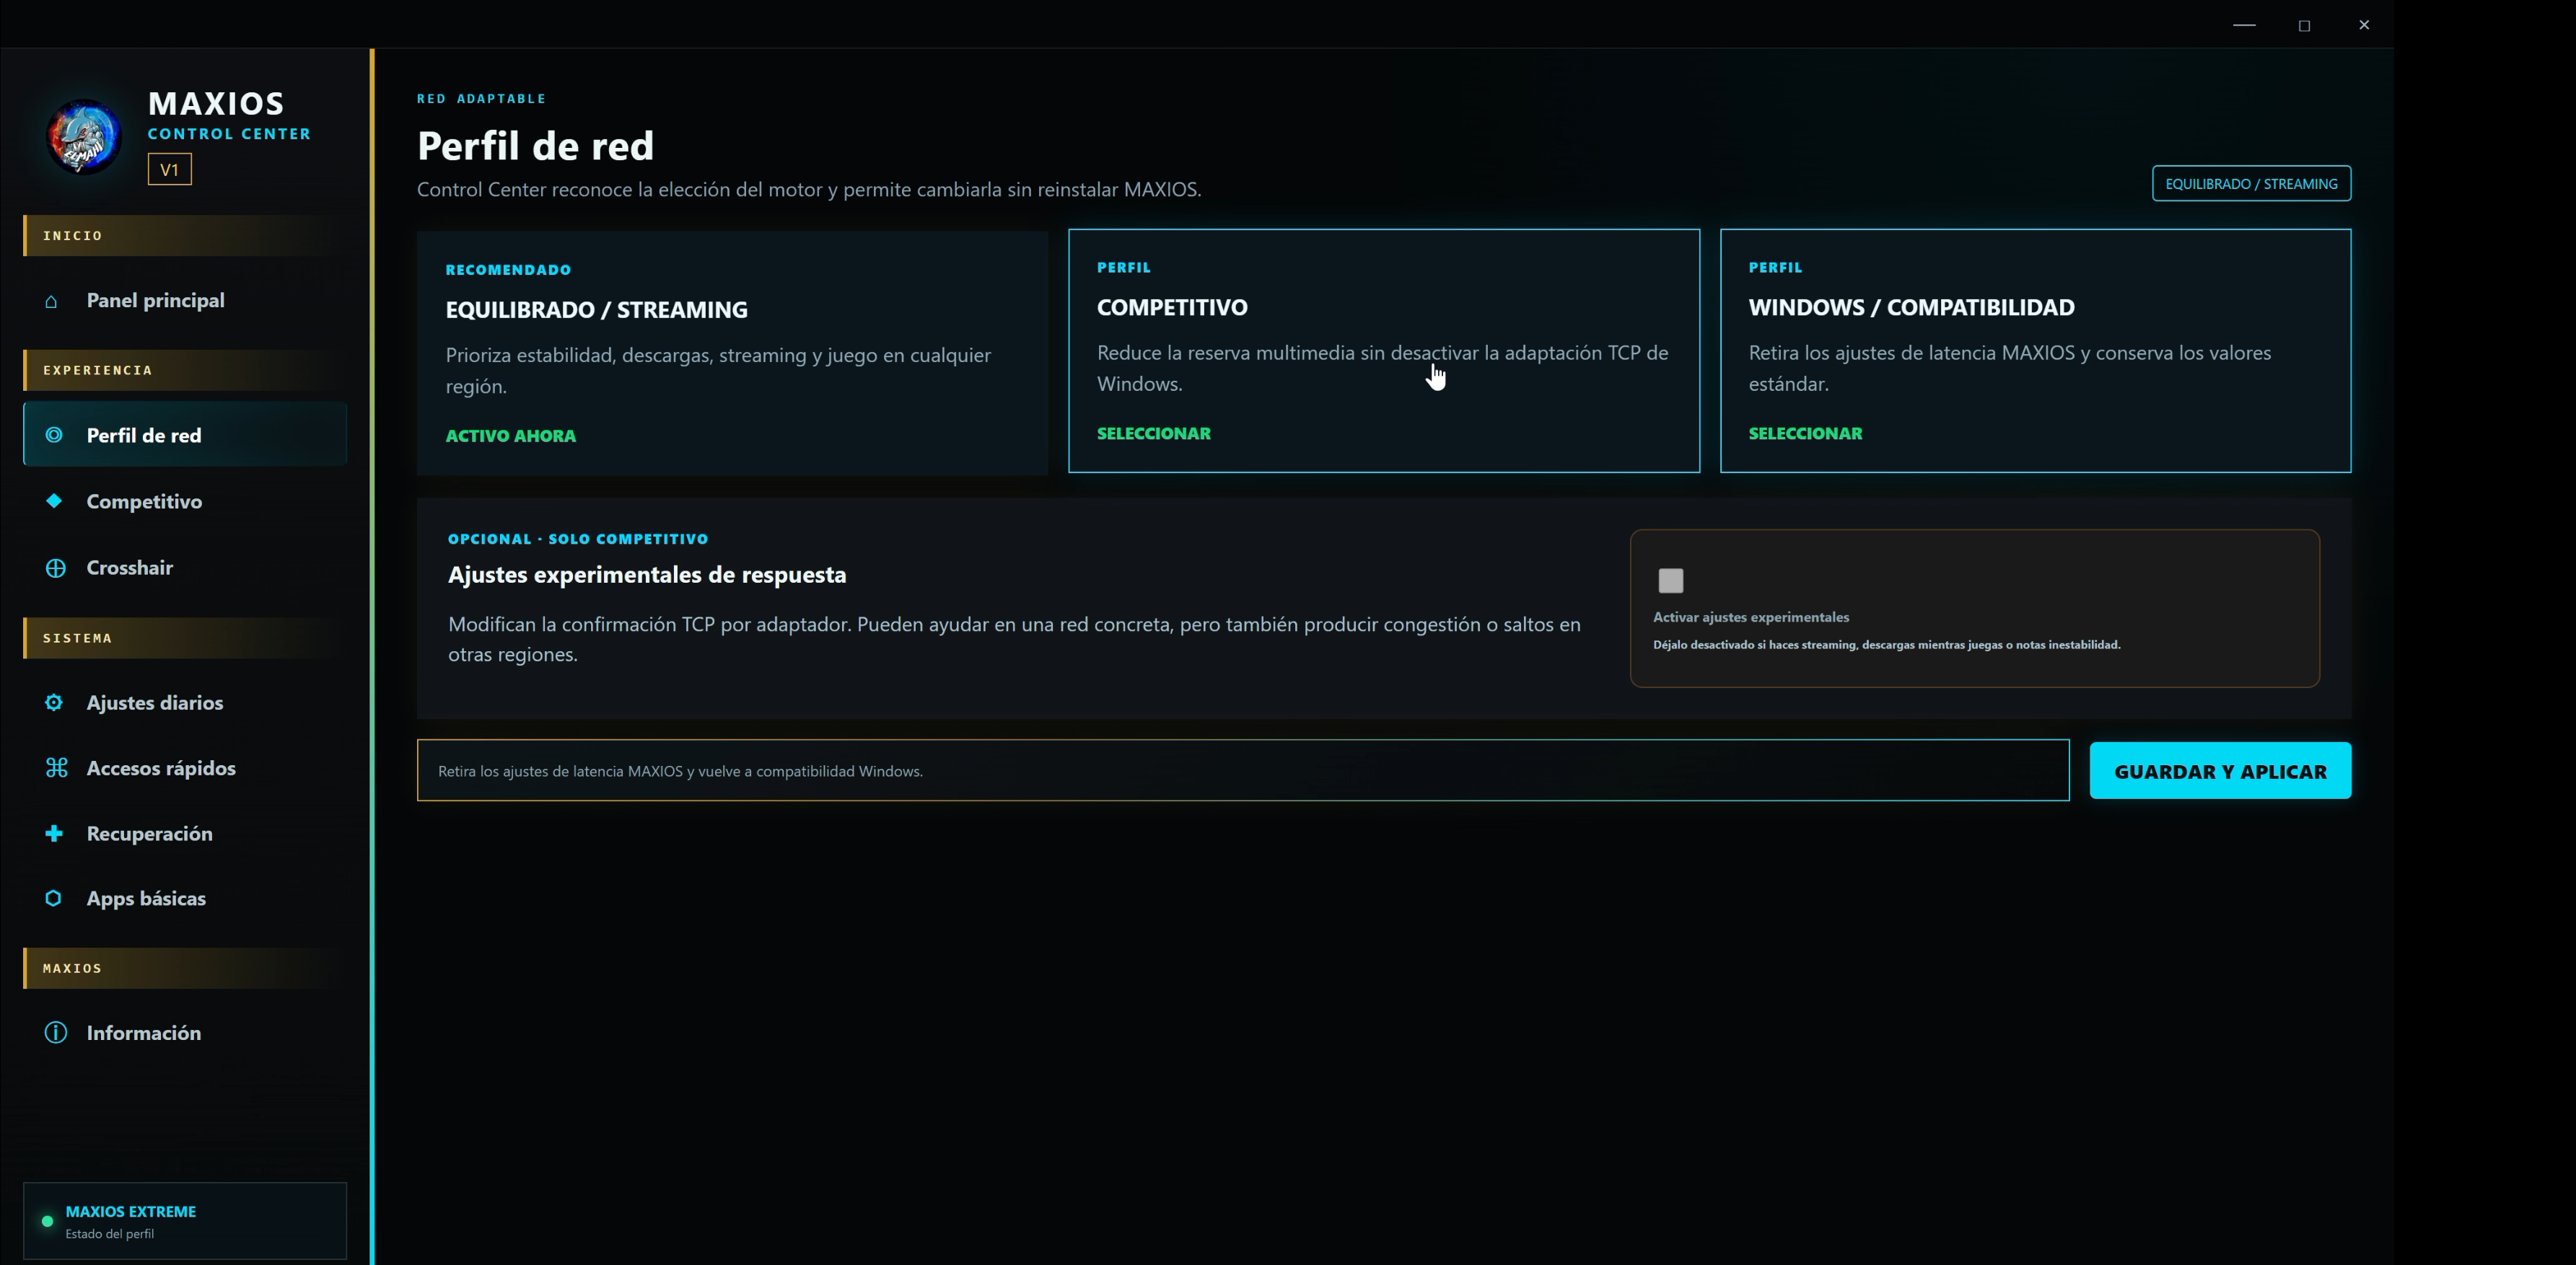This screenshot has height=1265, width=2576.
Task: Click the plus icon beside Recuperación
Action: pyautogui.click(x=54, y=832)
